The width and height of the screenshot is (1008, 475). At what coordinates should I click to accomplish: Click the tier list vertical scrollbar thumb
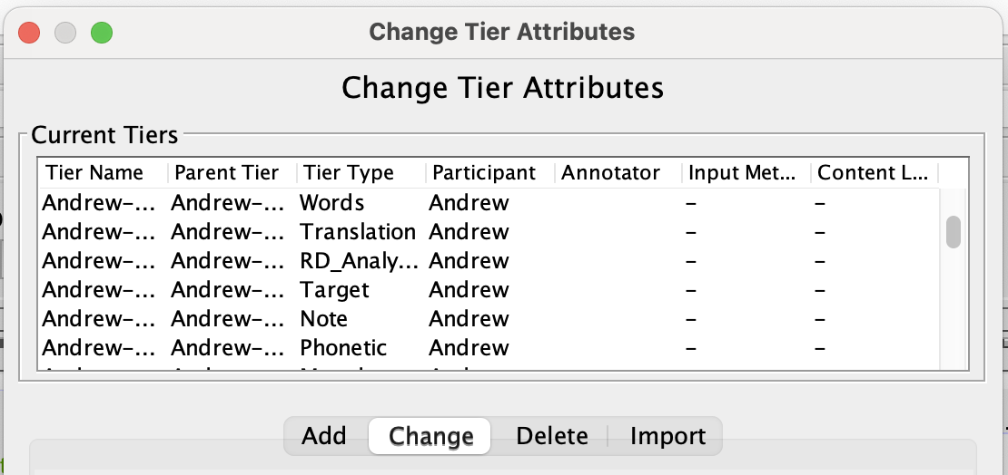pyautogui.click(x=953, y=231)
